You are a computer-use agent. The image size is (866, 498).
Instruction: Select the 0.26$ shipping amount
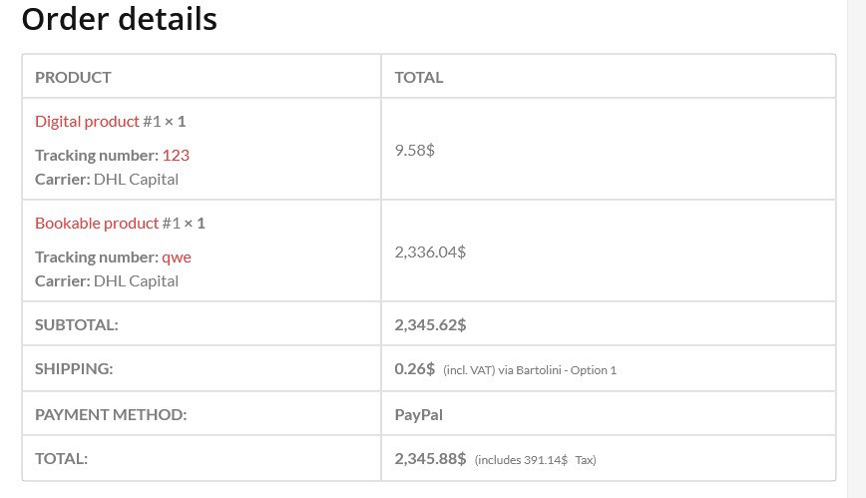click(415, 368)
